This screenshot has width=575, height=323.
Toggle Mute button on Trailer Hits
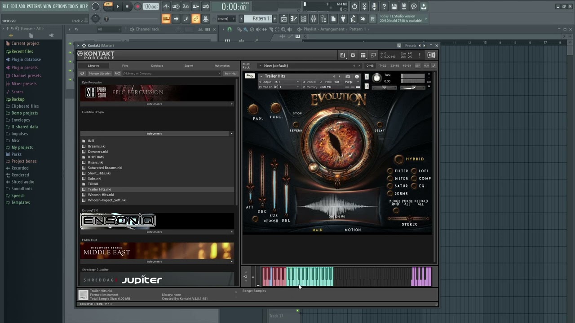(x=367, y=86)
